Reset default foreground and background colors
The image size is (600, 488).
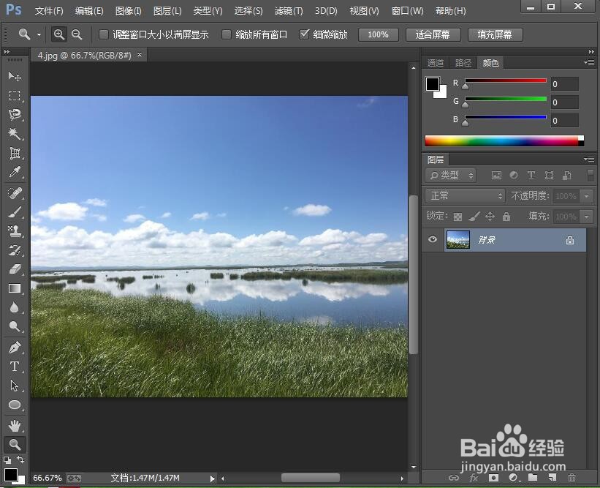pos(7,459)
